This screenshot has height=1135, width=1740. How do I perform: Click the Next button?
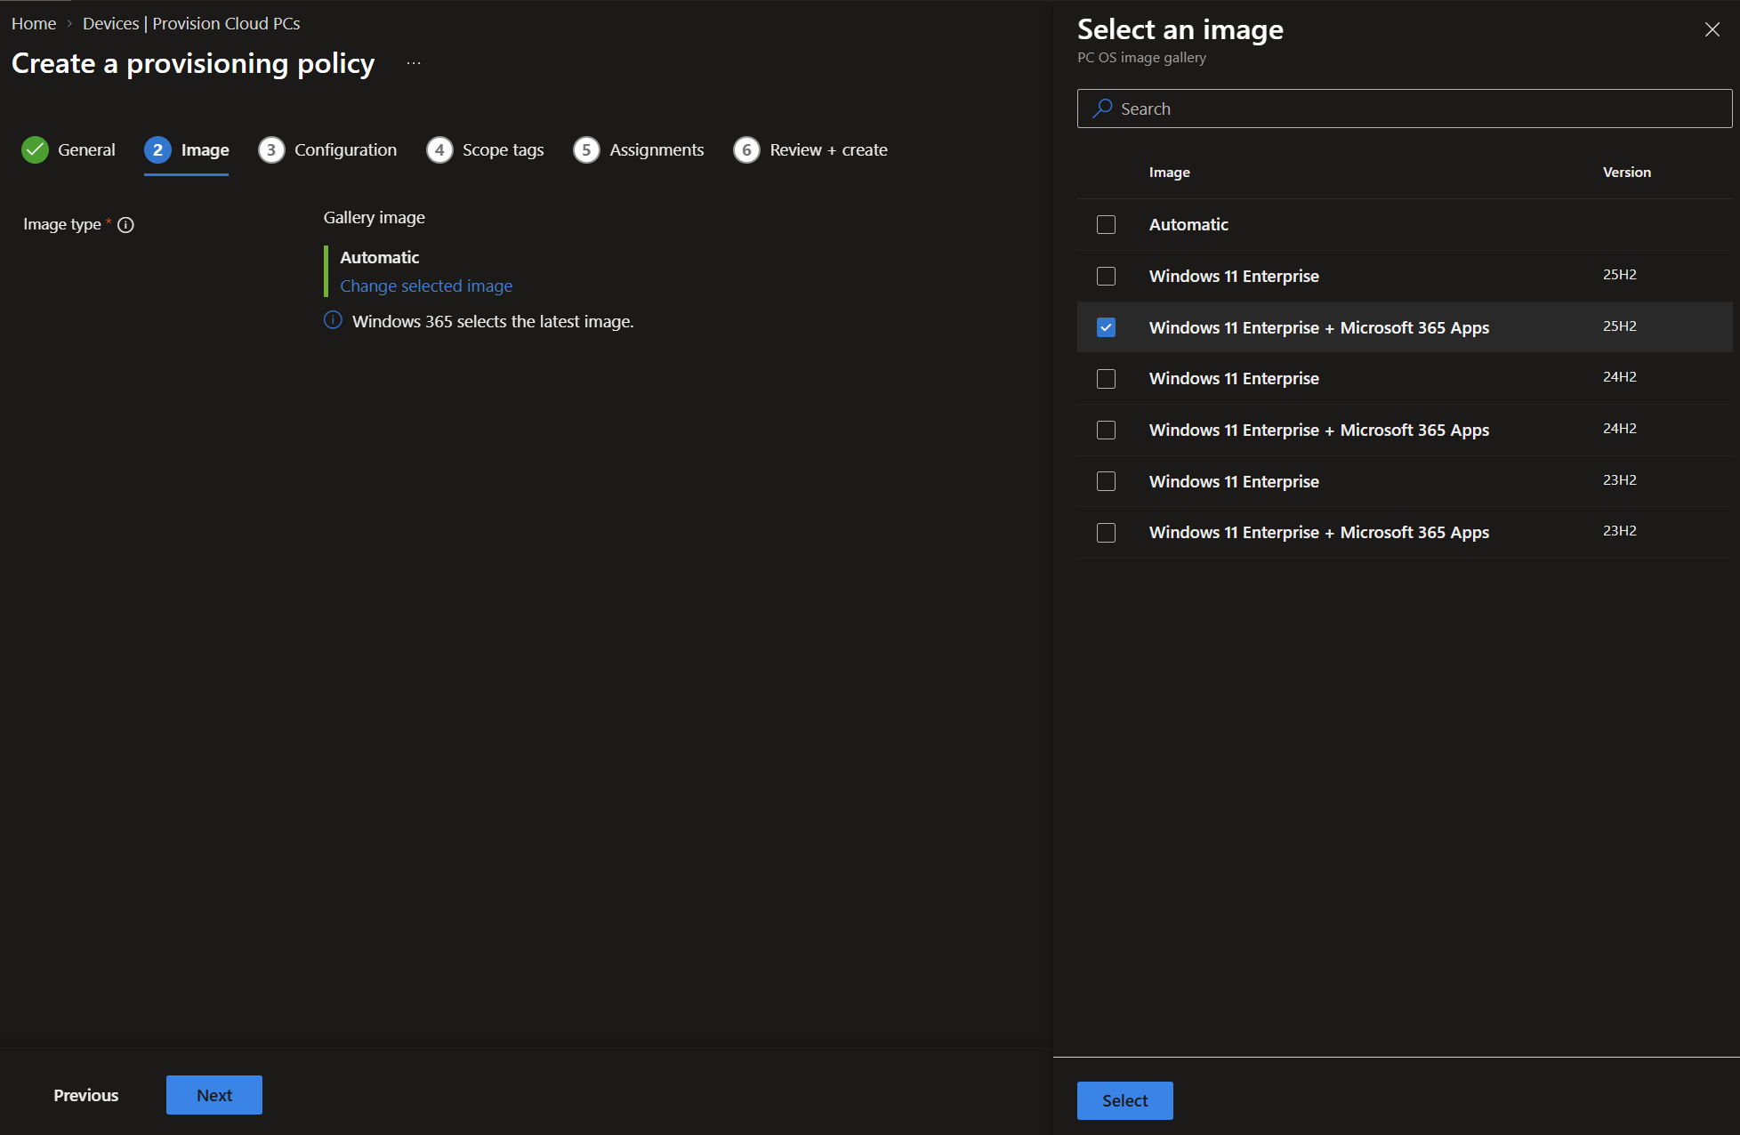pyautogui.click(x=214, y=1095)
